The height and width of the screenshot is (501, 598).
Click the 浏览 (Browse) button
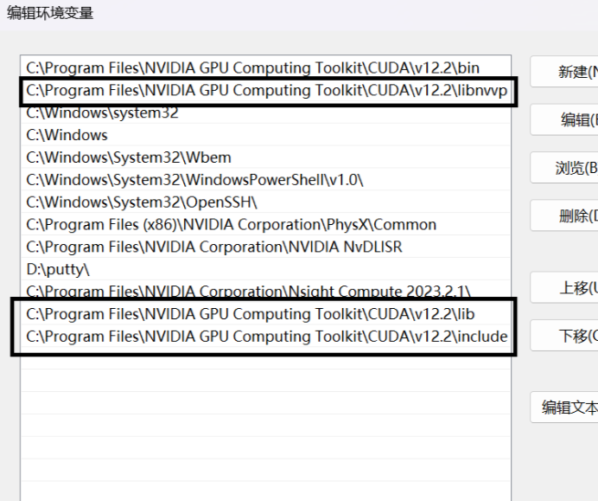(x=564, y=168)
